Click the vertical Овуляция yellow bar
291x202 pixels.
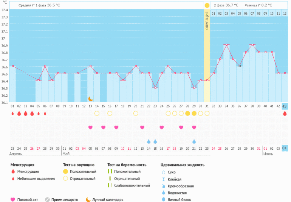click(207, 56)
